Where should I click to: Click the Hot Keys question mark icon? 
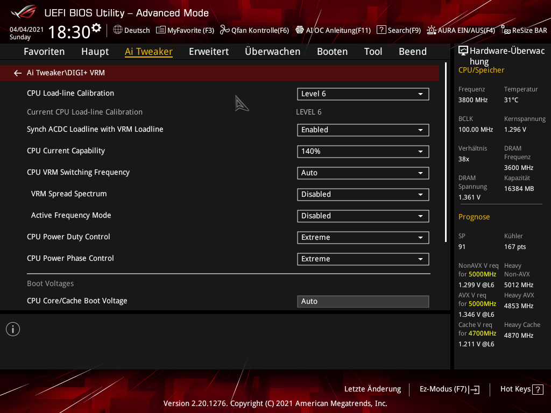click(x=538, y=389)
